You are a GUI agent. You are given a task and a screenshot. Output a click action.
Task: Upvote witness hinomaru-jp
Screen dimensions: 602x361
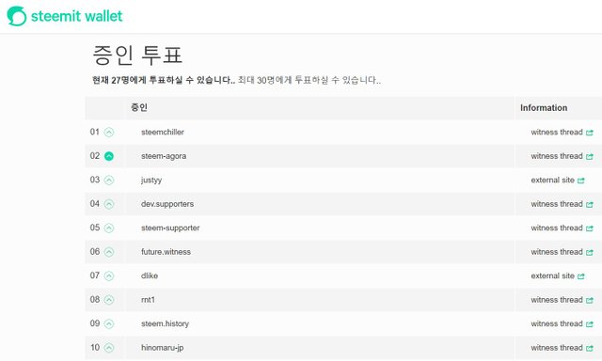pyautogui.click(x=109, y=348)
